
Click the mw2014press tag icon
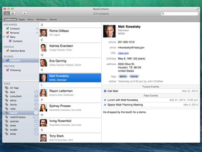7,117
